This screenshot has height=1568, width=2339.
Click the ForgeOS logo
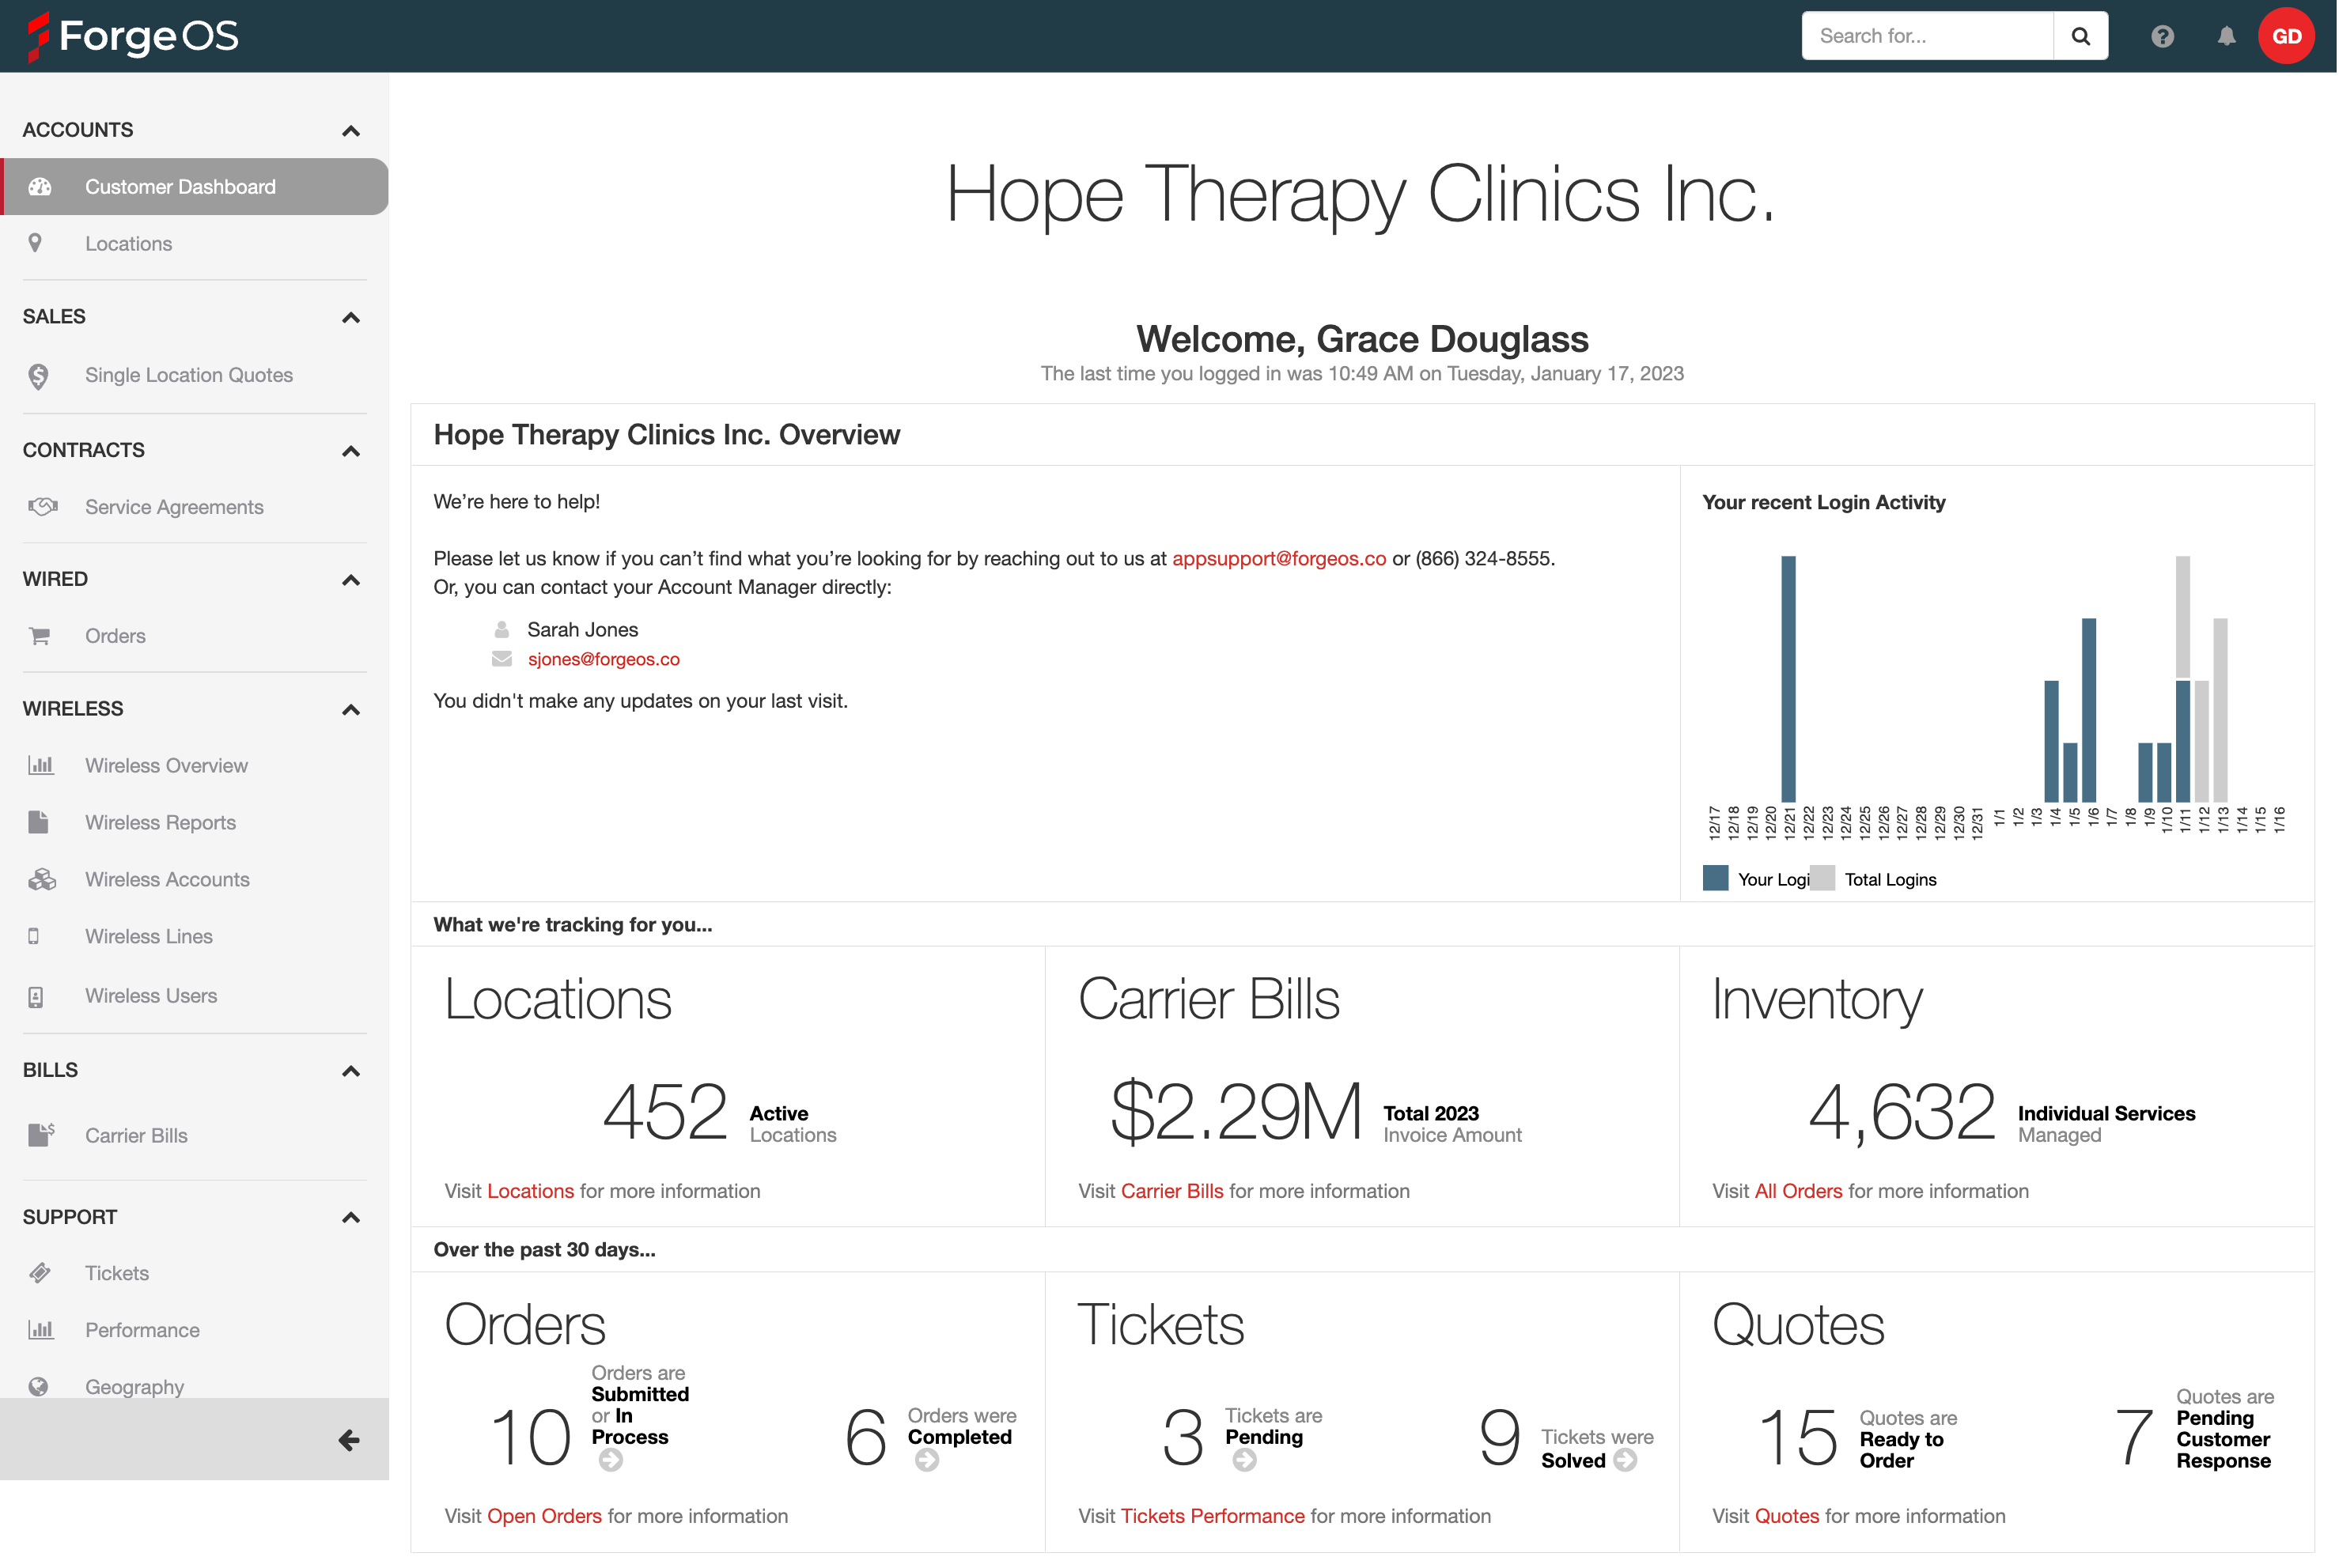coord(133,36)
